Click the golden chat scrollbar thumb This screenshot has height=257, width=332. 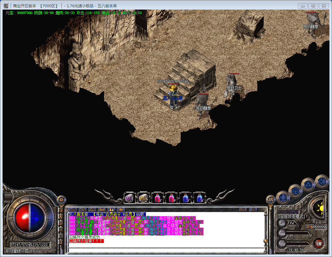[266, 241]
